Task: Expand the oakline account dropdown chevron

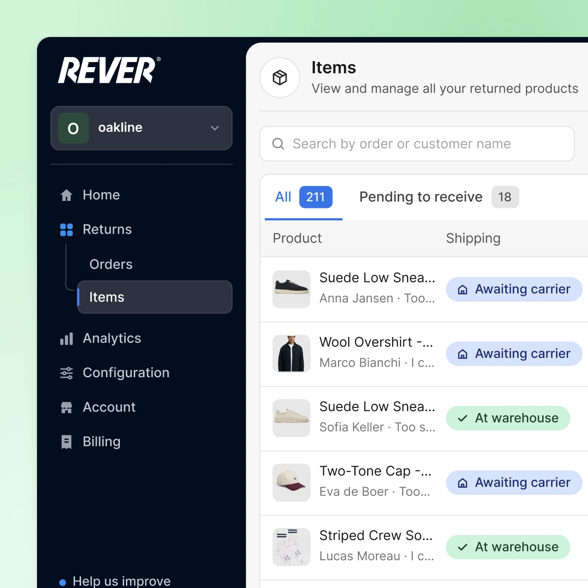Action: click(x=215, y=128)
